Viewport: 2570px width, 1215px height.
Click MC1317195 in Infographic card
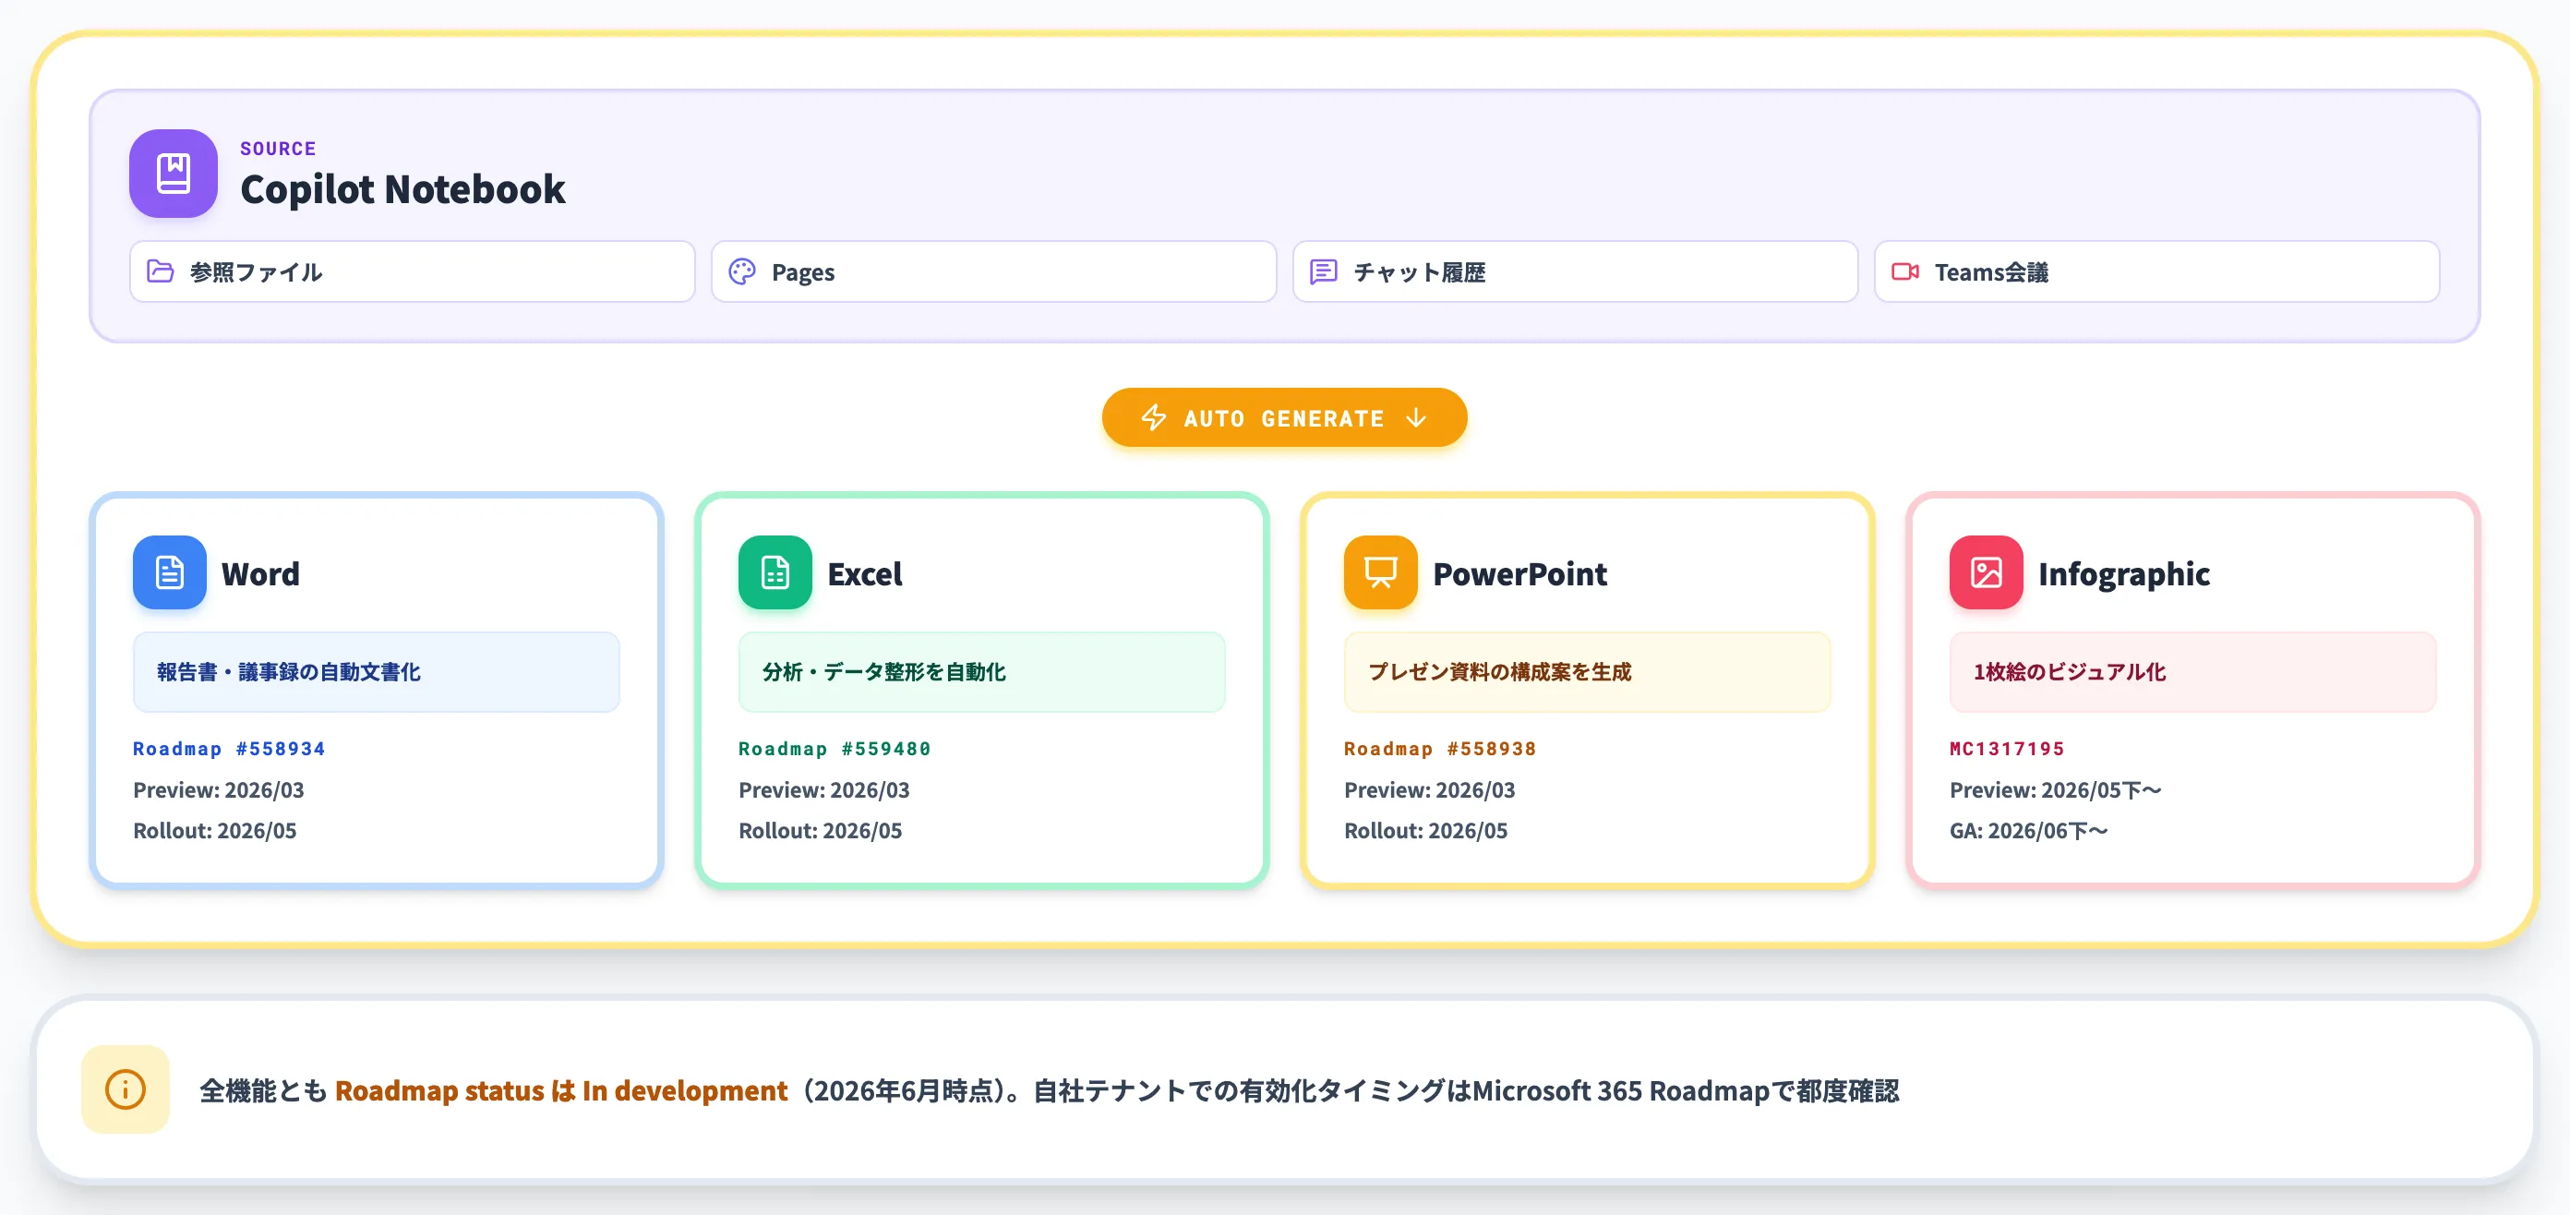(x=2007, y=748)
